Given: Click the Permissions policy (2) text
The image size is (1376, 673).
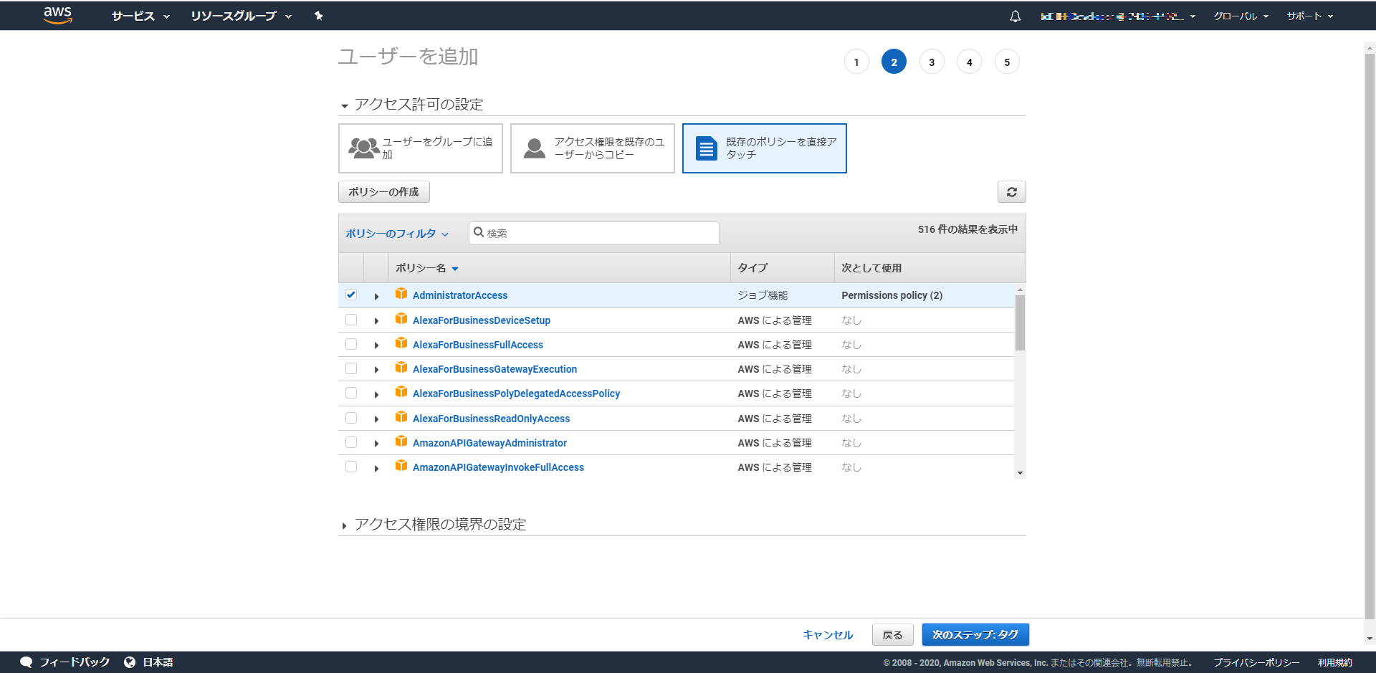Looking at the screenshot, I should 892,295.
